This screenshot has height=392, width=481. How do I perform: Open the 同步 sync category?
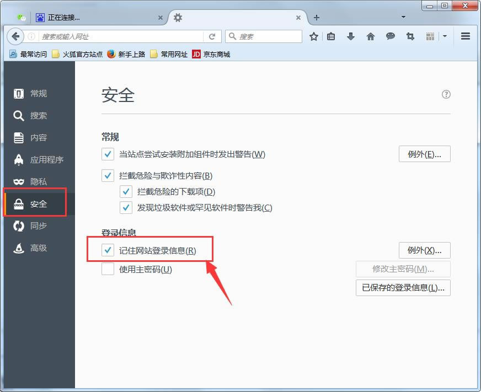pos(39,225)
